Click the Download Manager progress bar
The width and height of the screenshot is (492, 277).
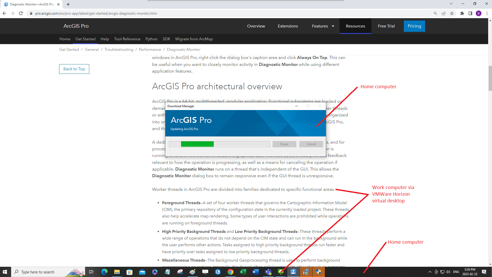[219, 144]
